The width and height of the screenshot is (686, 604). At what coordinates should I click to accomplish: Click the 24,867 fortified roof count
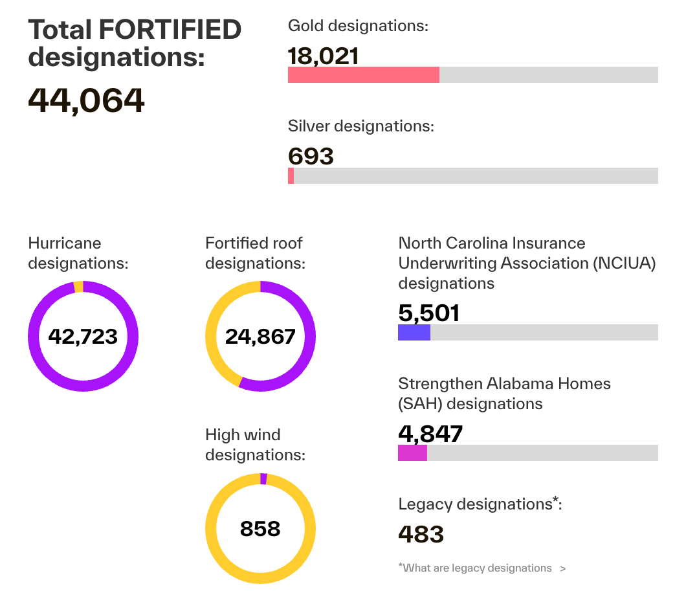pyautogui.click(x=260, y=337)
